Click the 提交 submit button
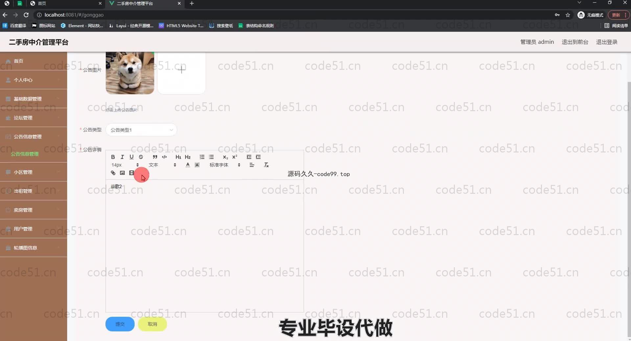Viewport: 631px width, 341px height. coord(120,324)
